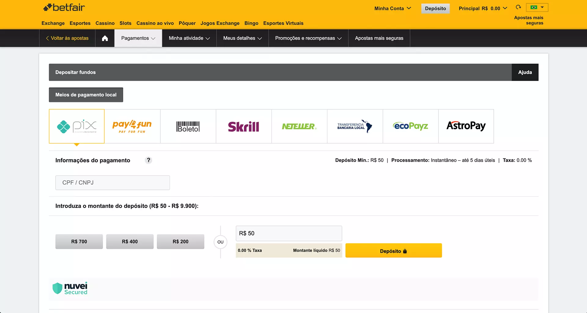
Task: Click Voltar às apostas link
Action: coord(67,38)
